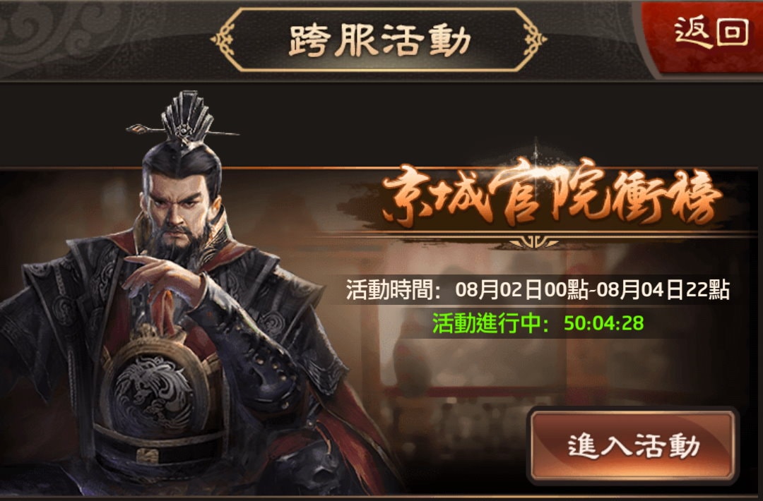Viewport: 763px width, 501px height.
Task: Click the right ornament on title banner
Action: click(534, 40)
